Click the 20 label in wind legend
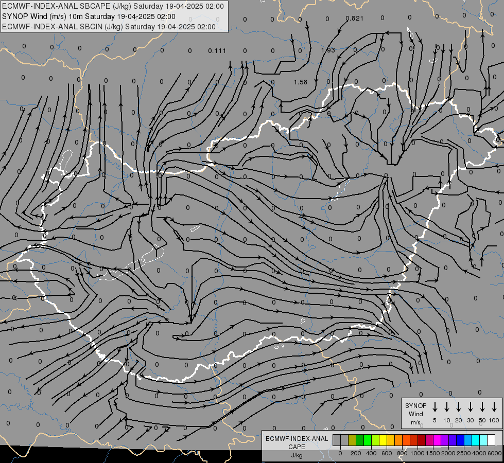 point(459,420)
